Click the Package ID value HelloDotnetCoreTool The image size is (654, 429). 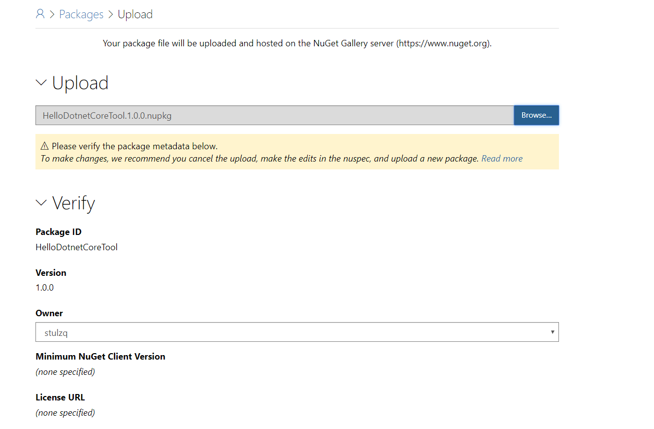76,247
